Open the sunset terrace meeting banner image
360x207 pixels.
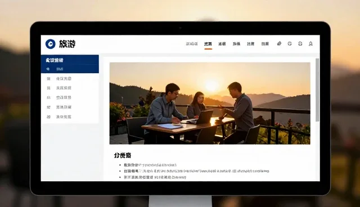point(210,103)
